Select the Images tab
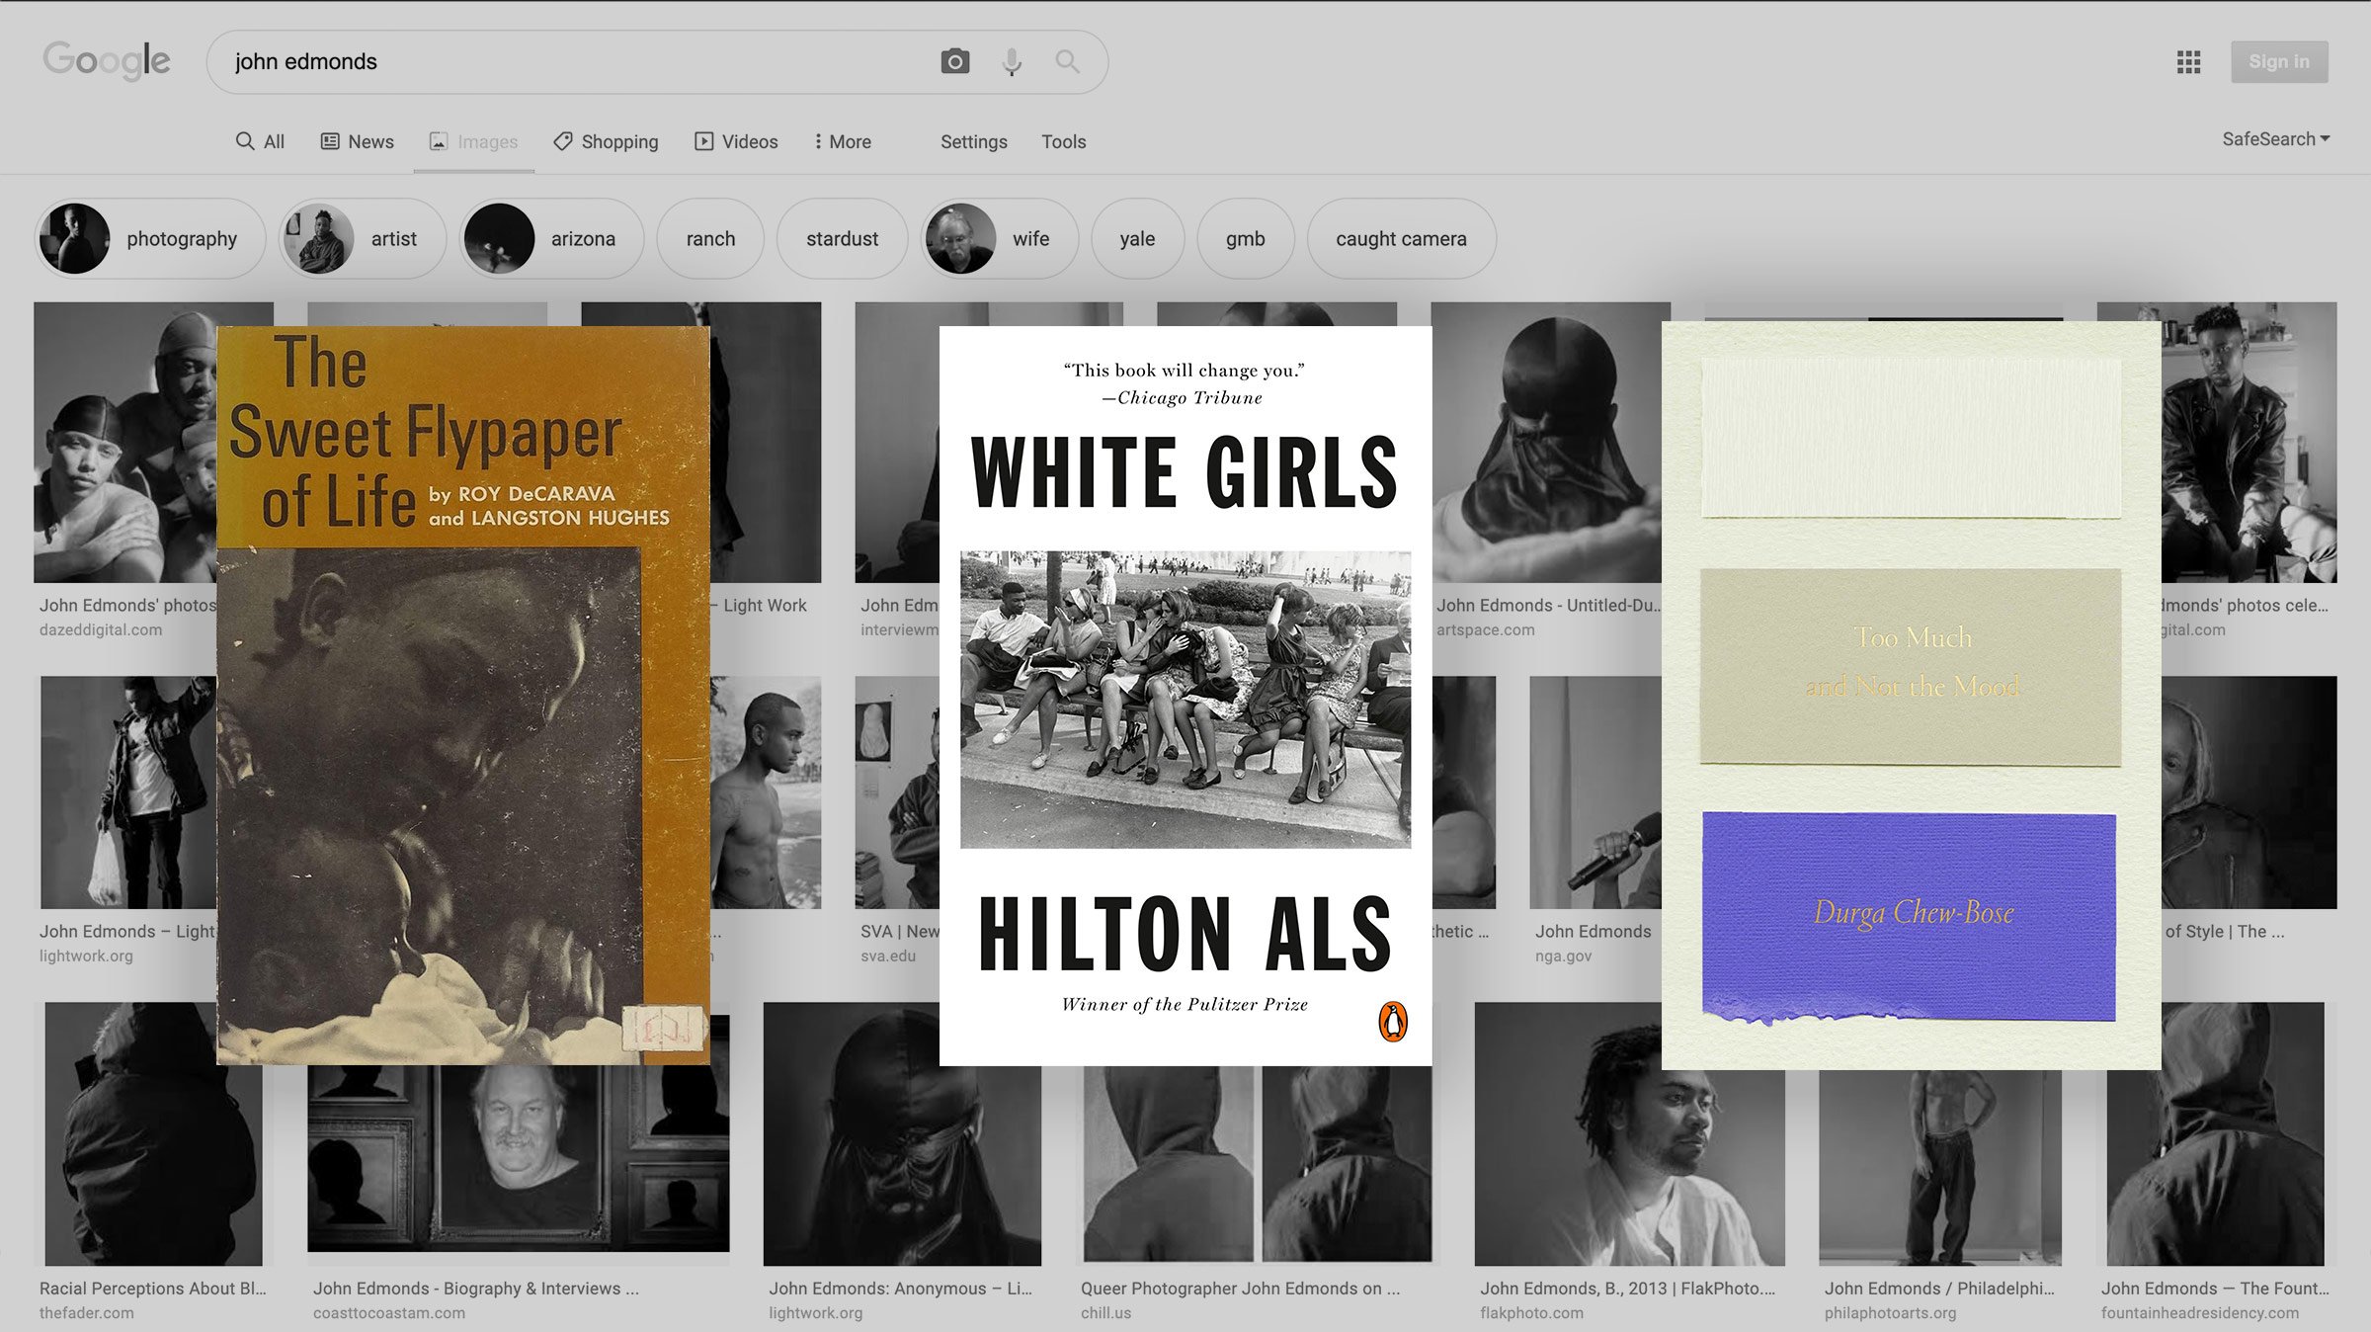The height and width of the screenshot is (1332, 2371). [473, 141]
